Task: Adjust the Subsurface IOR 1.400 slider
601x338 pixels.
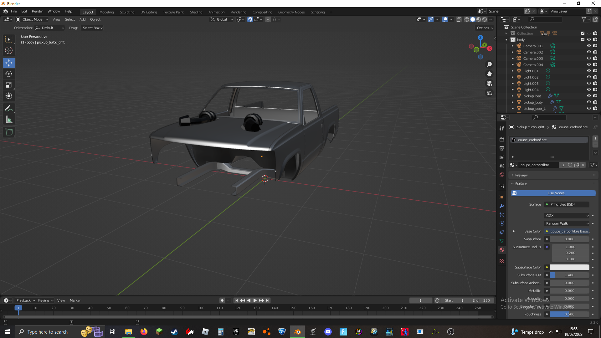Action: pyautogui.click(x=569, y=275)
